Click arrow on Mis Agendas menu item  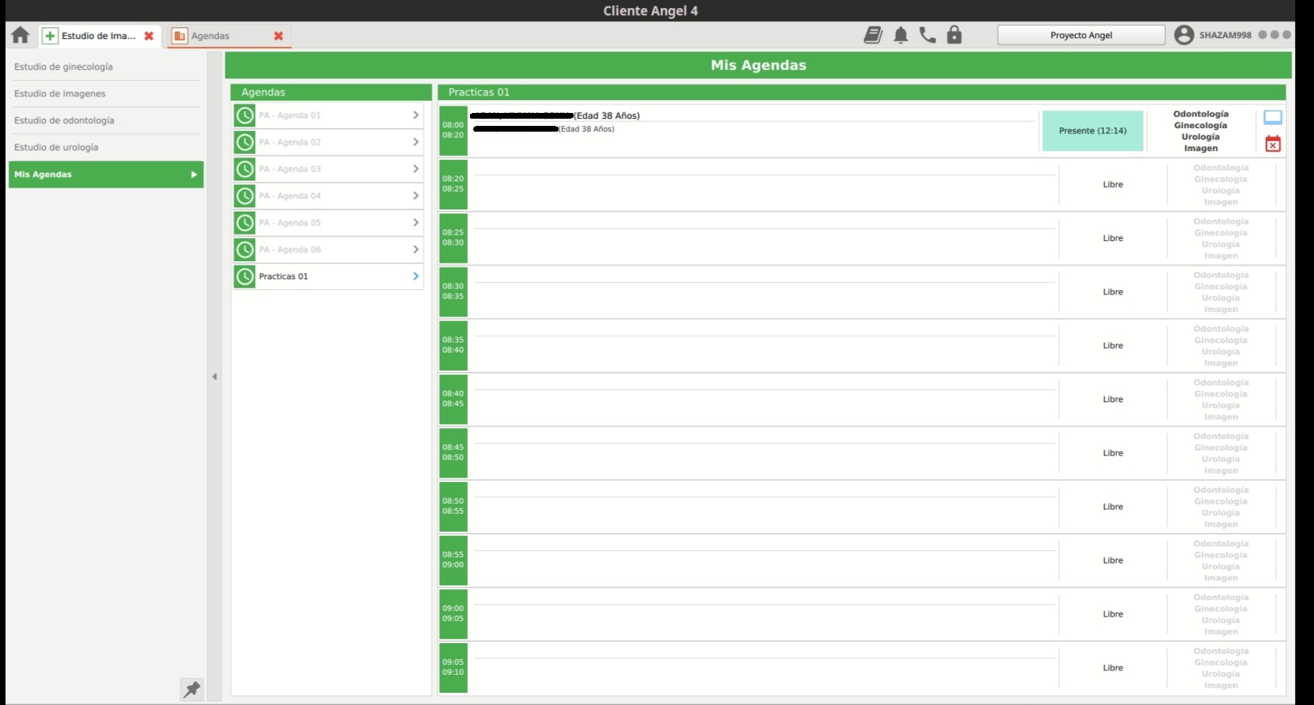(194, 174)
